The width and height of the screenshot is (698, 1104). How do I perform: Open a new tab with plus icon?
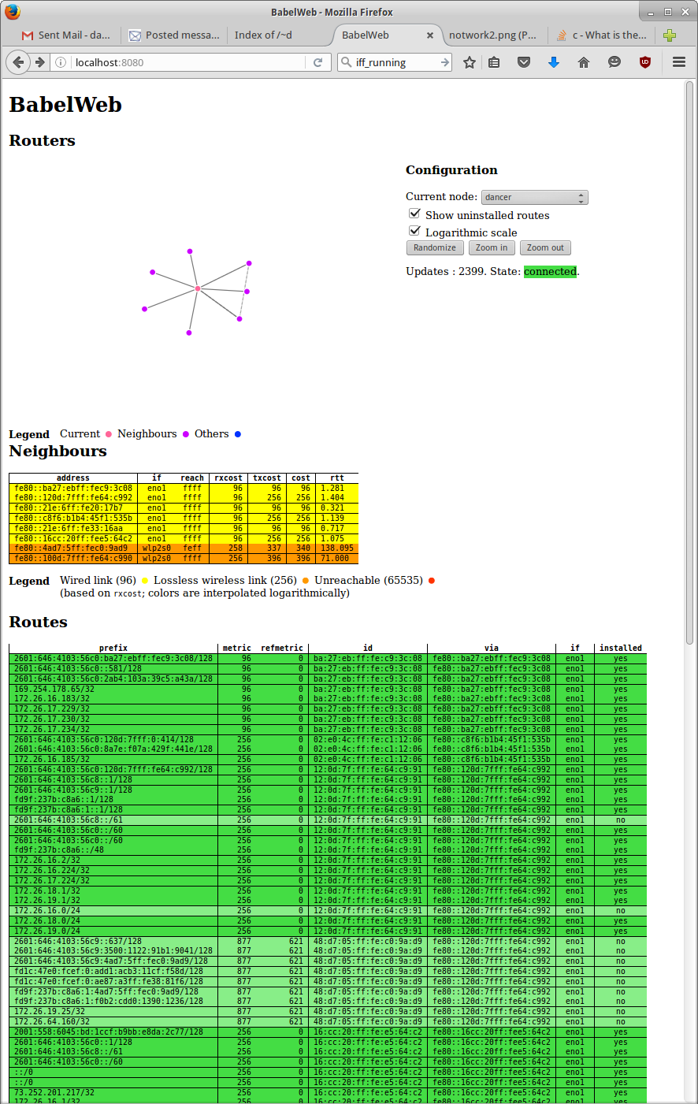(670, 35)
